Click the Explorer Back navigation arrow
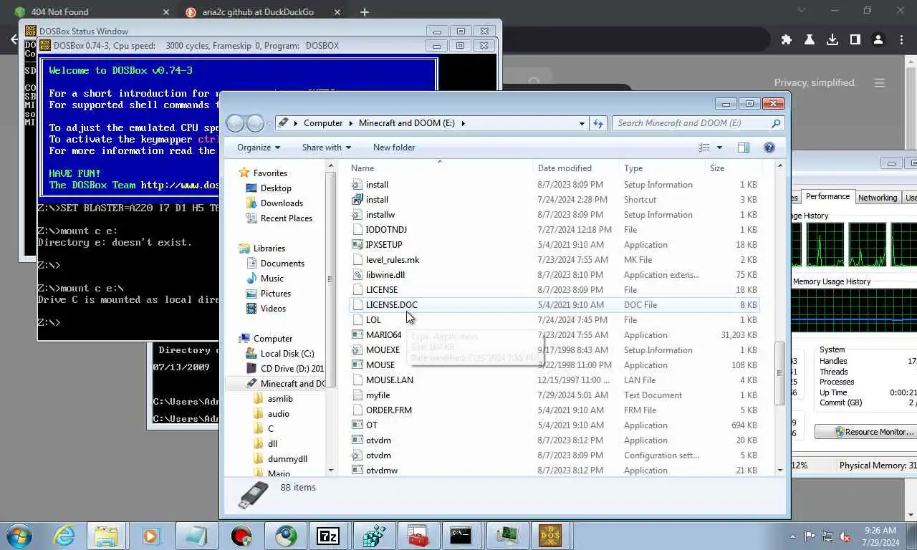 [235, 123]
